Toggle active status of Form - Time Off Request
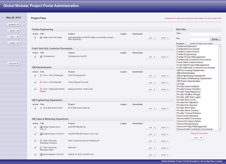This screenshot has height=164, width=226. point(35,75)
